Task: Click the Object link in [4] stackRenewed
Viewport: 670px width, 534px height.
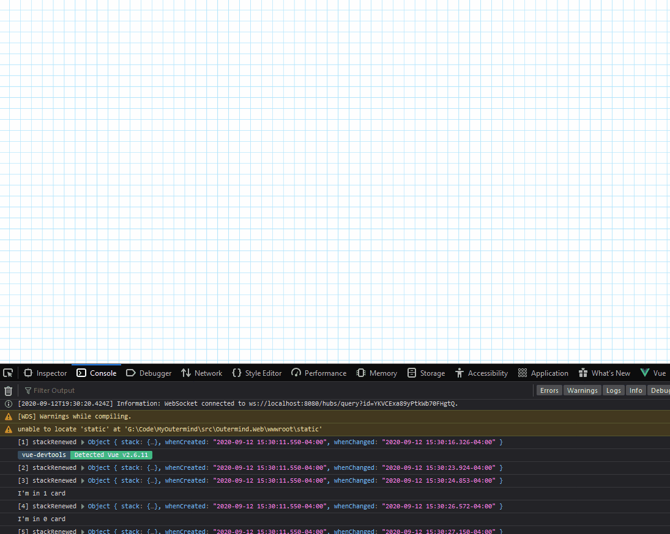Action: pos(99,507)
